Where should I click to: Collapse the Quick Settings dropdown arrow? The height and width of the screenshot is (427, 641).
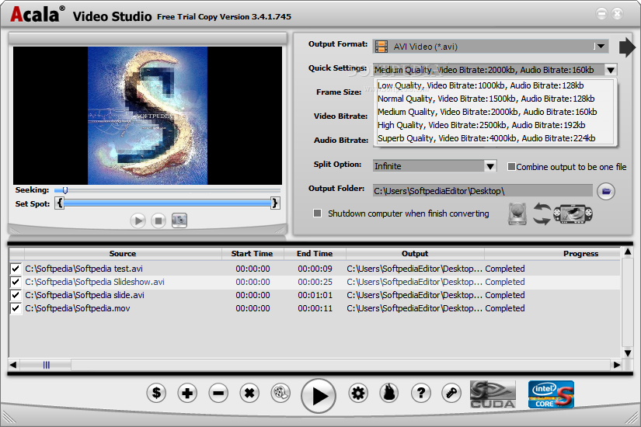click(x=611, y=70)
